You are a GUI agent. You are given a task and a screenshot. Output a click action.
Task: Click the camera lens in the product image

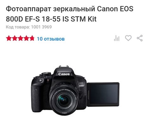[x=64, y=99]
